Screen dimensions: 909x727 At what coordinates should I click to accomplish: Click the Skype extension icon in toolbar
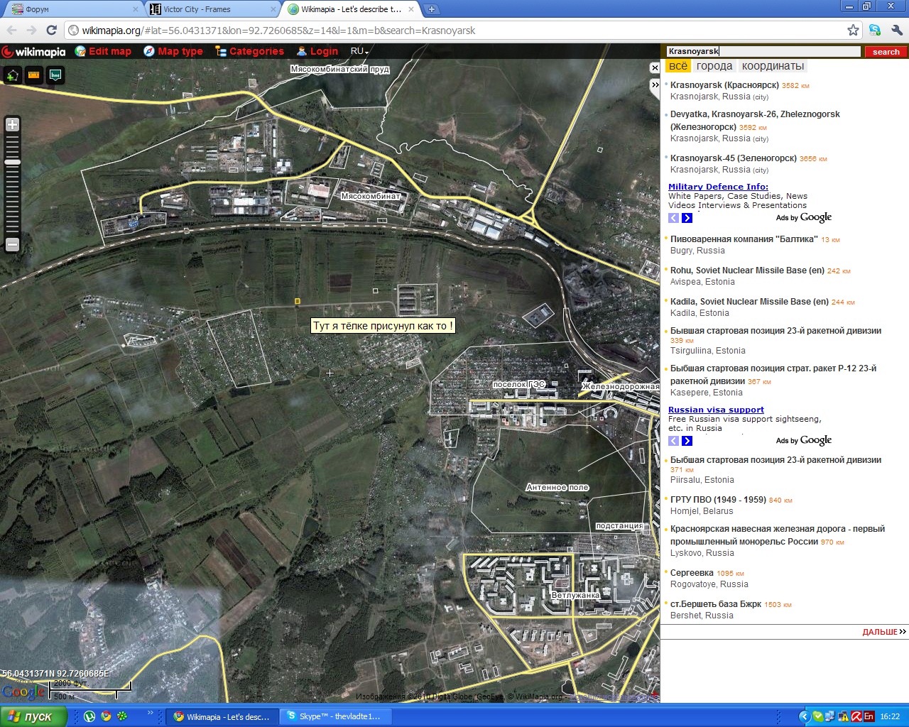pyautogui.click(x=875, y=30)
